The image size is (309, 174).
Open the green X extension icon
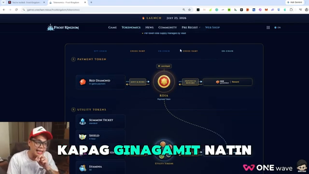point(229,10)
